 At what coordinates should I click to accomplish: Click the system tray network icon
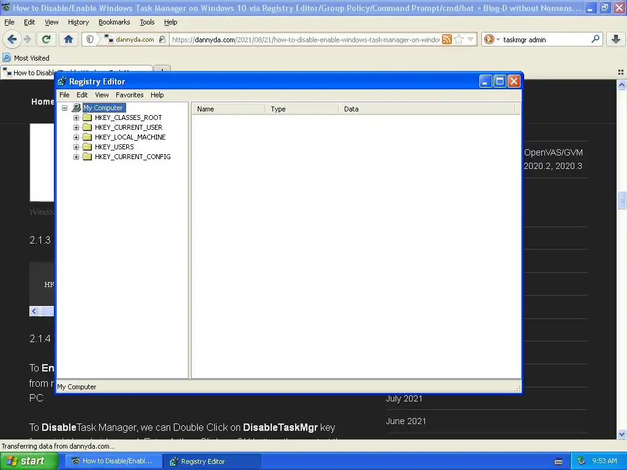[x=581, y=461]
